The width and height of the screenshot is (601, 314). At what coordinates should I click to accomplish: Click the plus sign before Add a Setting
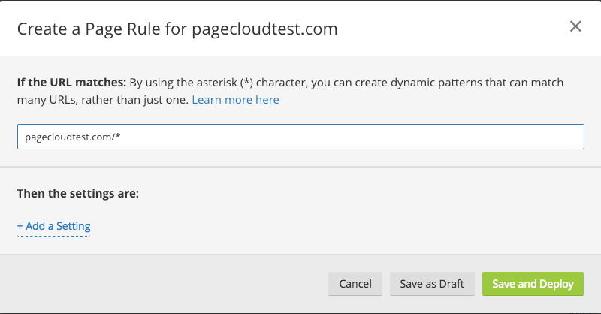coord(20,225)
